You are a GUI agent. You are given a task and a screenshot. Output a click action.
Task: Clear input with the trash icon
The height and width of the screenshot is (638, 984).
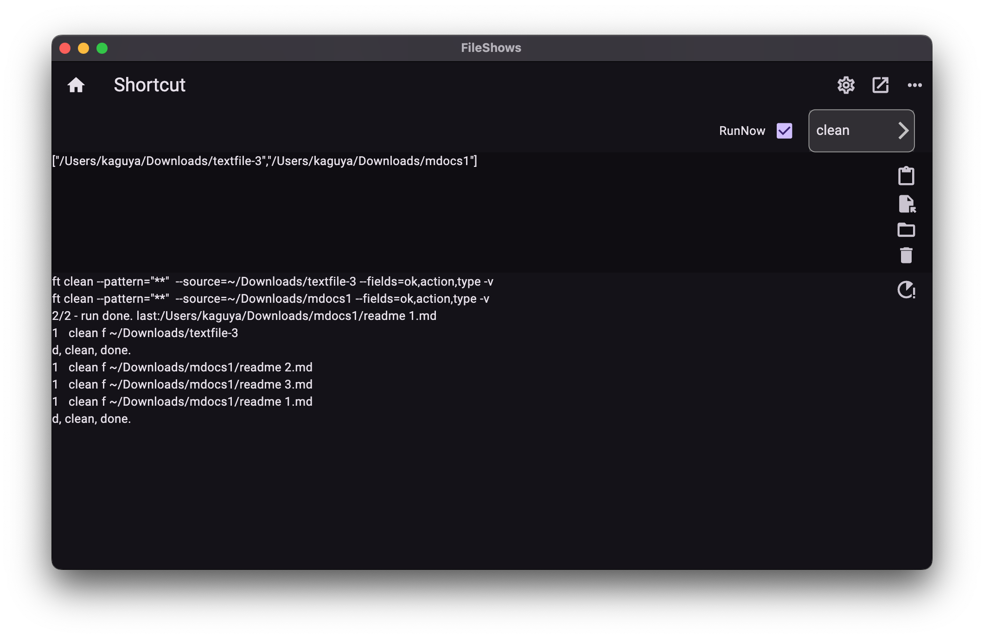[906, 255]
